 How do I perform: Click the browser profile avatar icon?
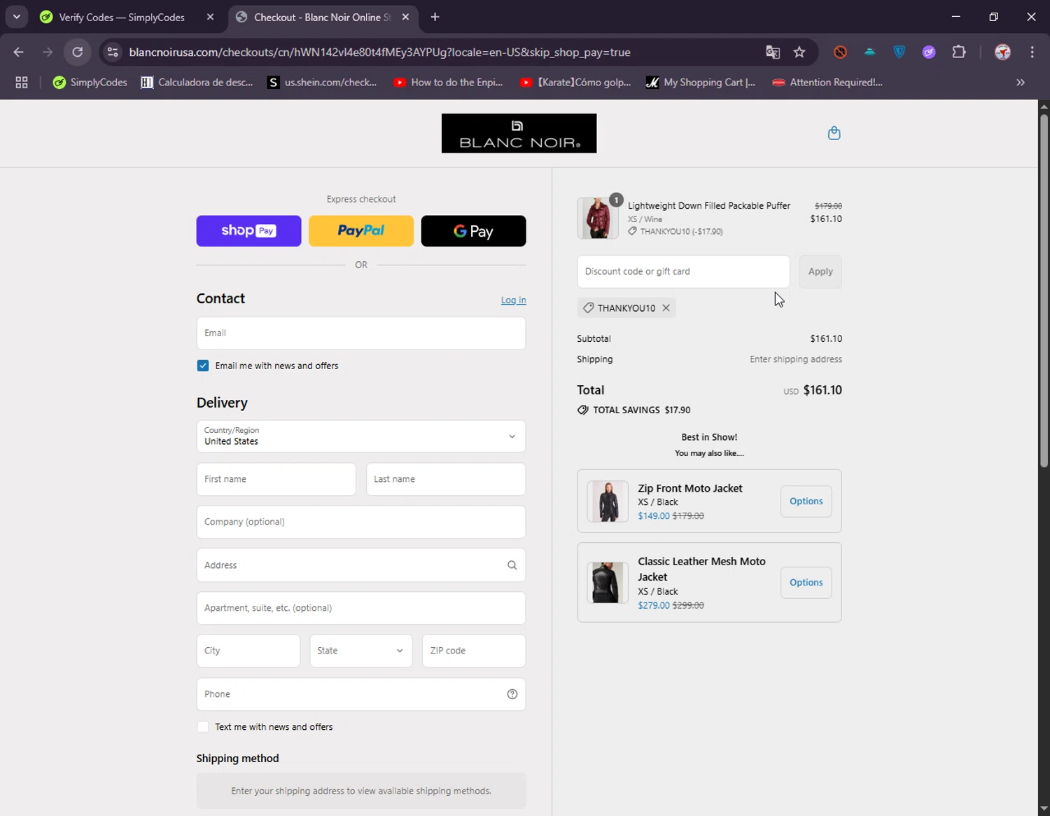click(x=1002, y=52)
